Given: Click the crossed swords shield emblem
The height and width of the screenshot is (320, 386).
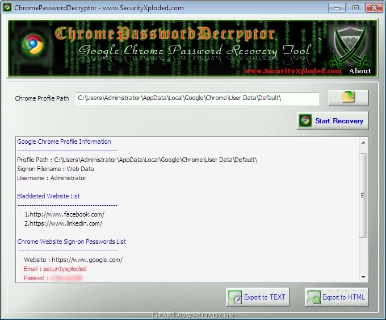Looking at the screenshot, I should coord(349,47).
